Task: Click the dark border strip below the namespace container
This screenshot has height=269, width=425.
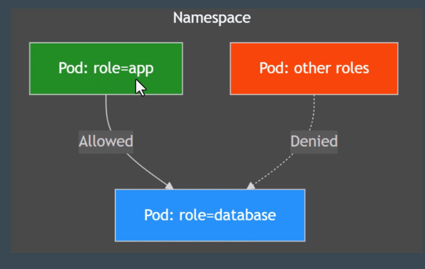Action: tap(211, 261)
